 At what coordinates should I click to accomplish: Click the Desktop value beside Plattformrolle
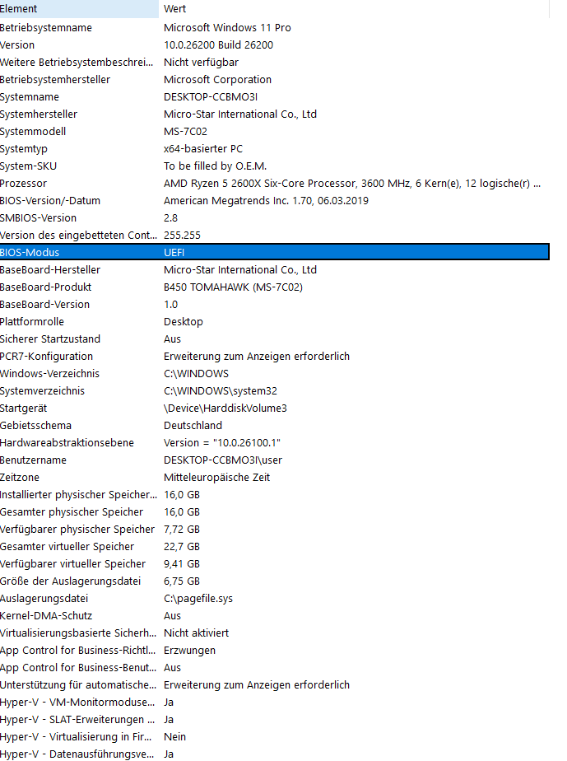coord(184,322)
